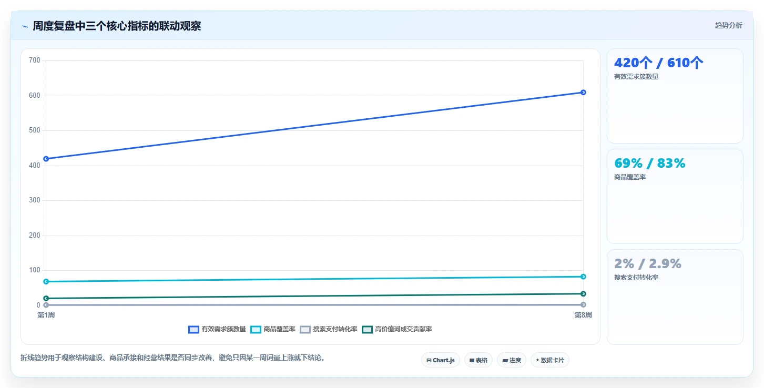Toggle the 商品覆盖率 legend item
The width and height of the screenshot is (764, 388).
[273, 329]
